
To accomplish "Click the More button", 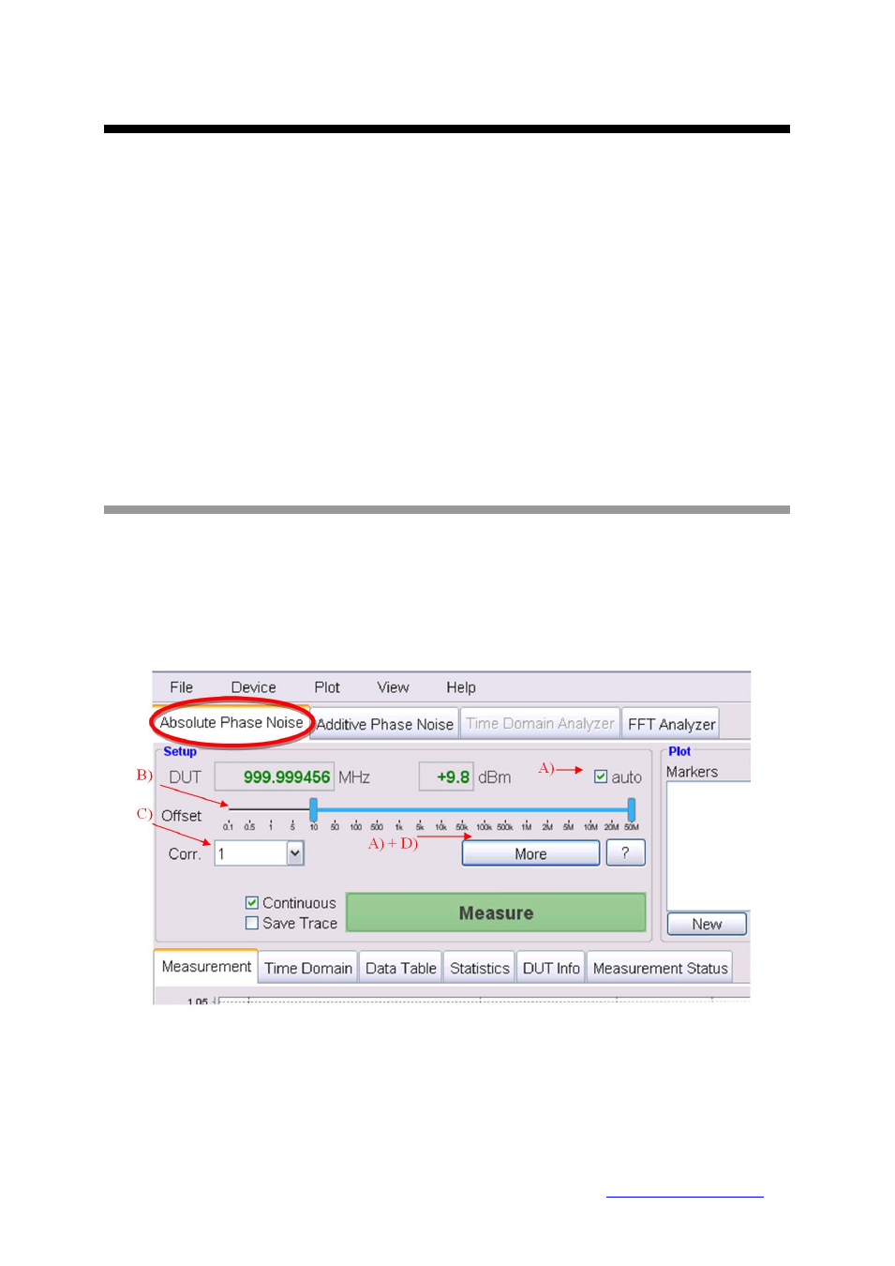I will (x=530, y=853).
